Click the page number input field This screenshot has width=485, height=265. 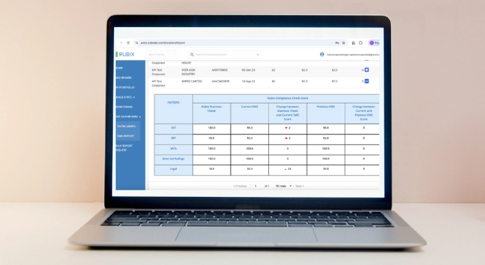coord(256,186)
